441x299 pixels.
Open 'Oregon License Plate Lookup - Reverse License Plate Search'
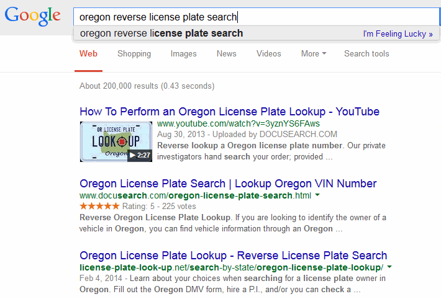[233, 256]
